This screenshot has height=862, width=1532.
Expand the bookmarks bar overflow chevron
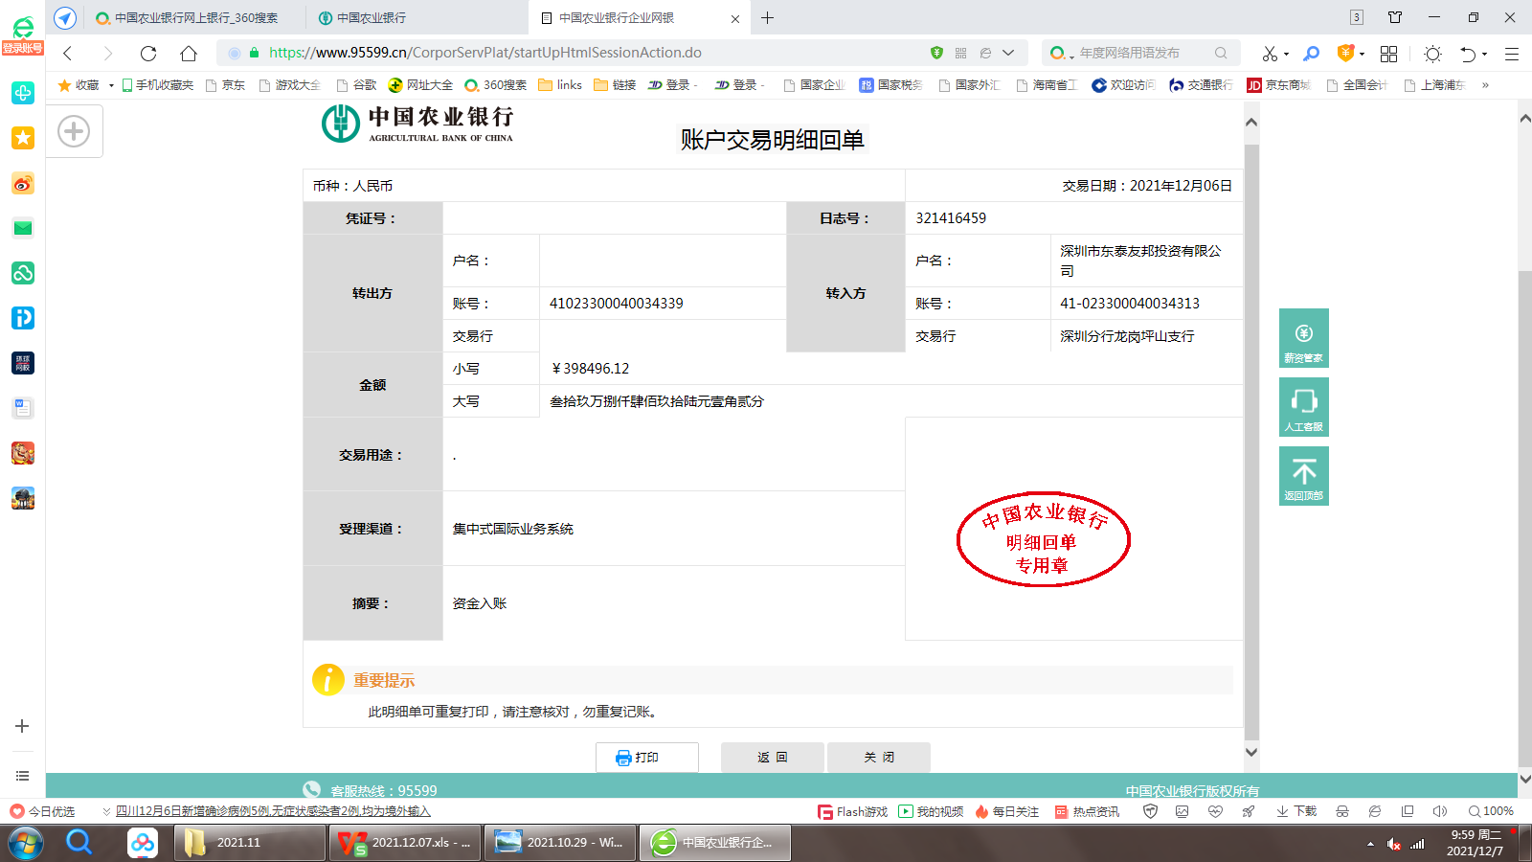1485,85
